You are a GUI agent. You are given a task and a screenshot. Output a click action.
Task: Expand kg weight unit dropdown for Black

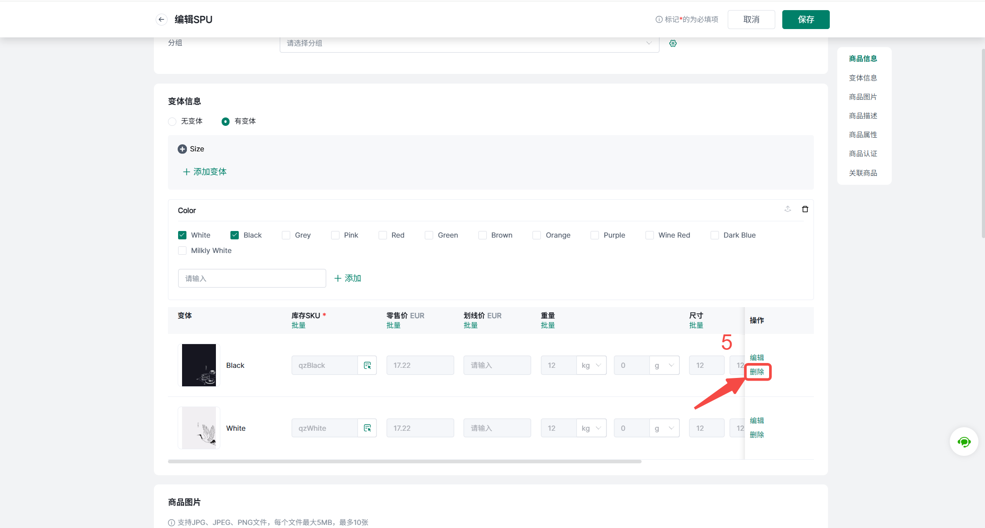pos(591,365)
